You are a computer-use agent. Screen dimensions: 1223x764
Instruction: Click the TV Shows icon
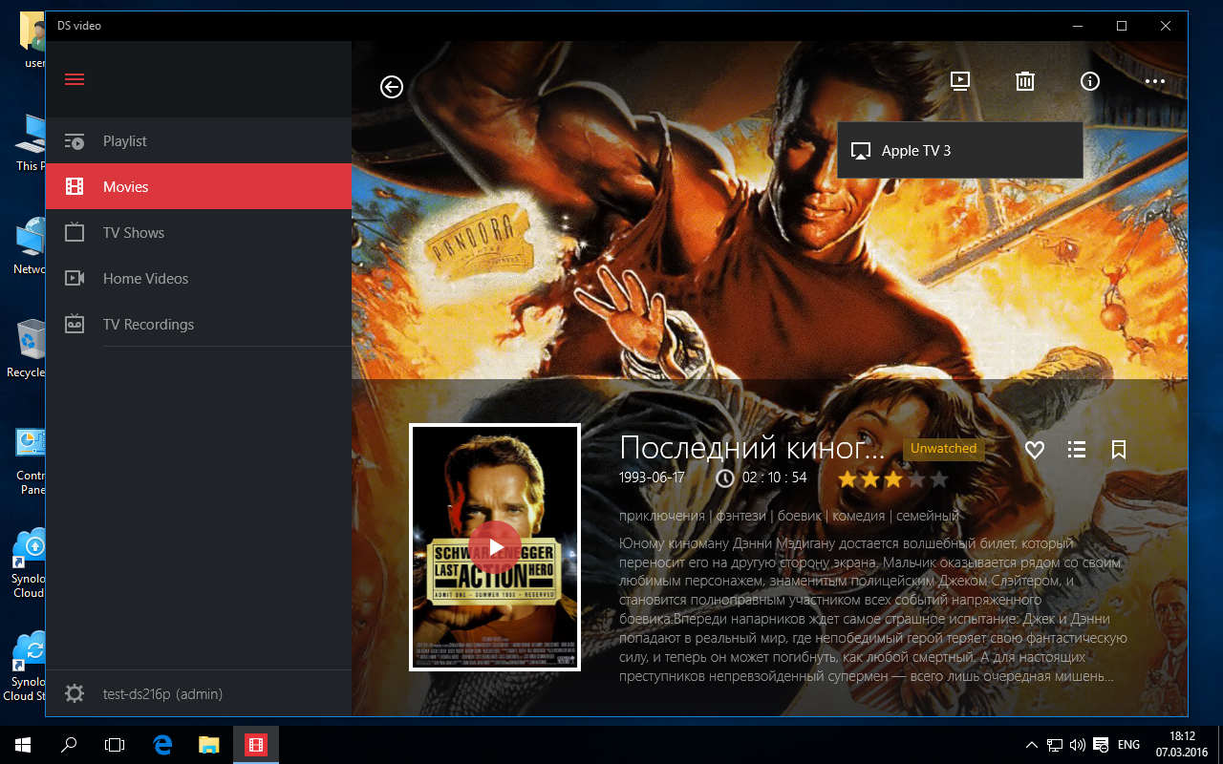[75, 232]
